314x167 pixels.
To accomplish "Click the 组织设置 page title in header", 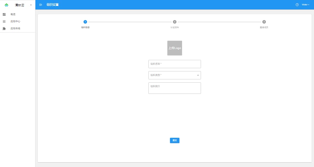I will tap(53, 5).
